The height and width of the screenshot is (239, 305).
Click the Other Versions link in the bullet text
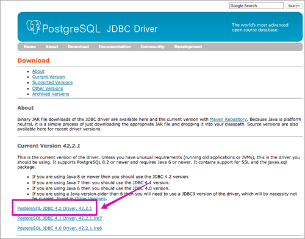pos(90,199)
